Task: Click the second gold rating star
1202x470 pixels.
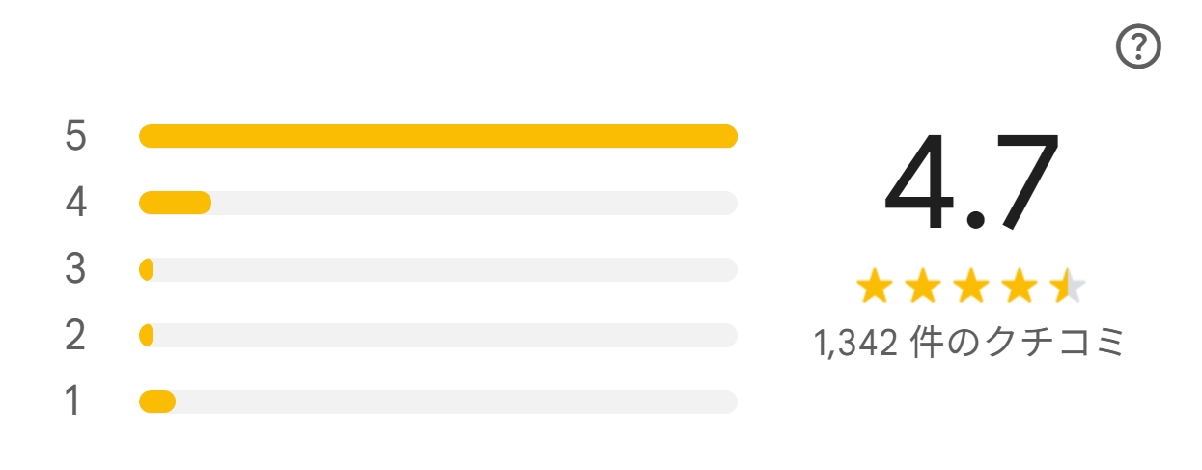Action: coord(923,287)
